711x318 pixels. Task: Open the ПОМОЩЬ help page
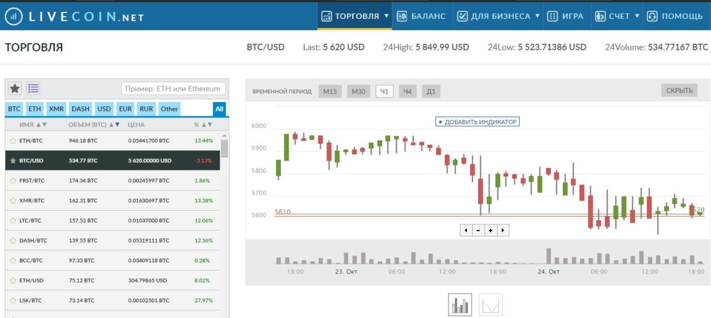tap(675, 16)
